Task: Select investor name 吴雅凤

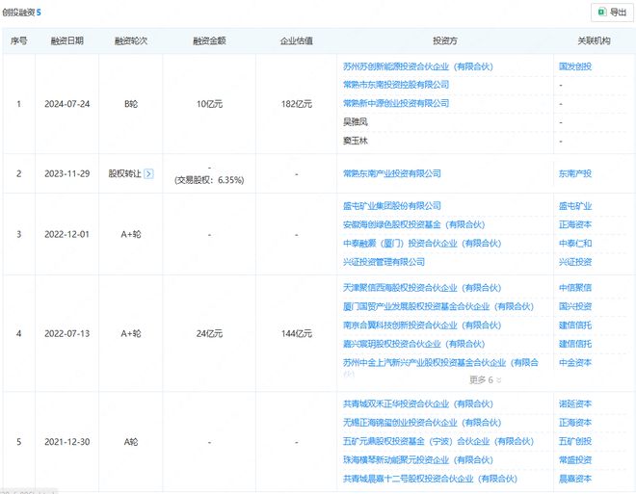Action: pyautogui.click(x=356, y=122)
